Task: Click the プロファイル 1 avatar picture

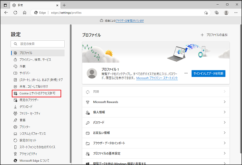Action: click(x=92, y=73)
